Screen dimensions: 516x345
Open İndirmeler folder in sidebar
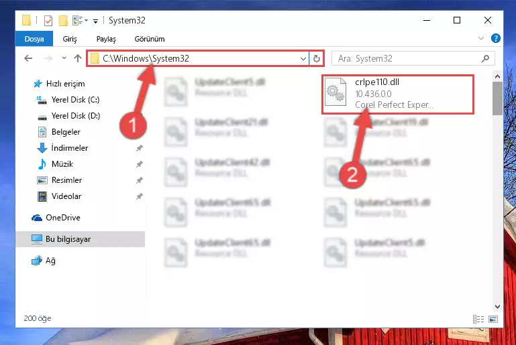(x=69, y=148)
